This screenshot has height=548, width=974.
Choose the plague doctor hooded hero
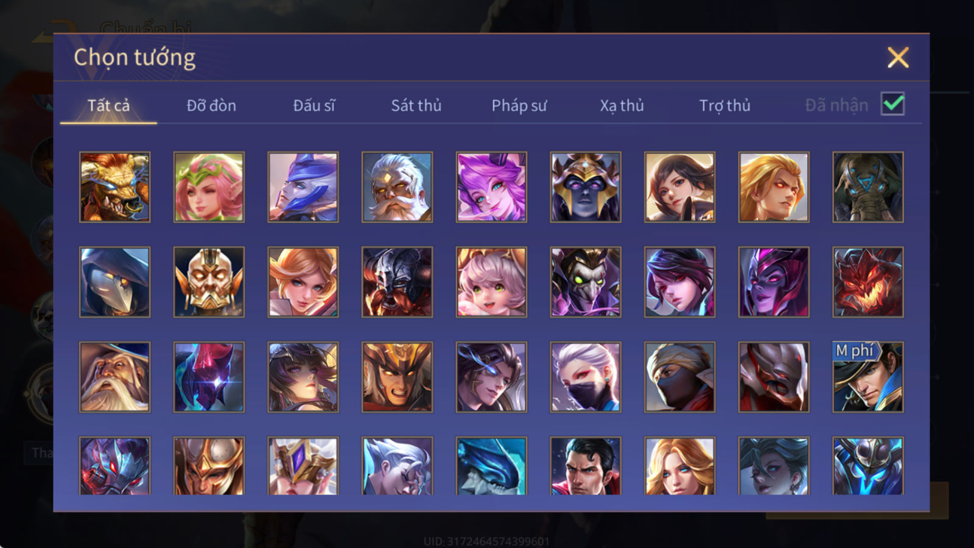[114, 282]
